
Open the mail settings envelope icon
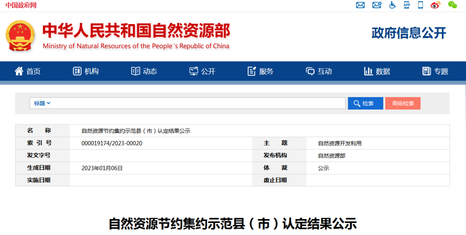point(377,5)
